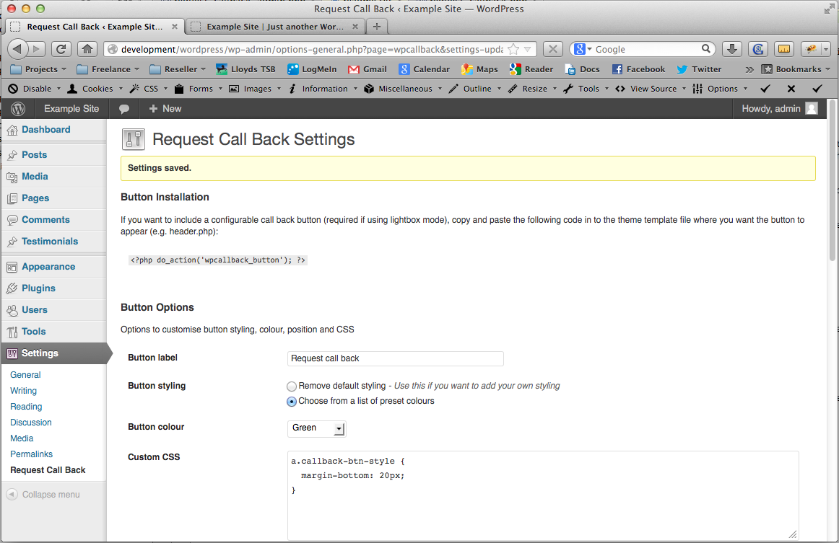Reload the page with the refresh icon
839x543 pixels.
[61, 49]
